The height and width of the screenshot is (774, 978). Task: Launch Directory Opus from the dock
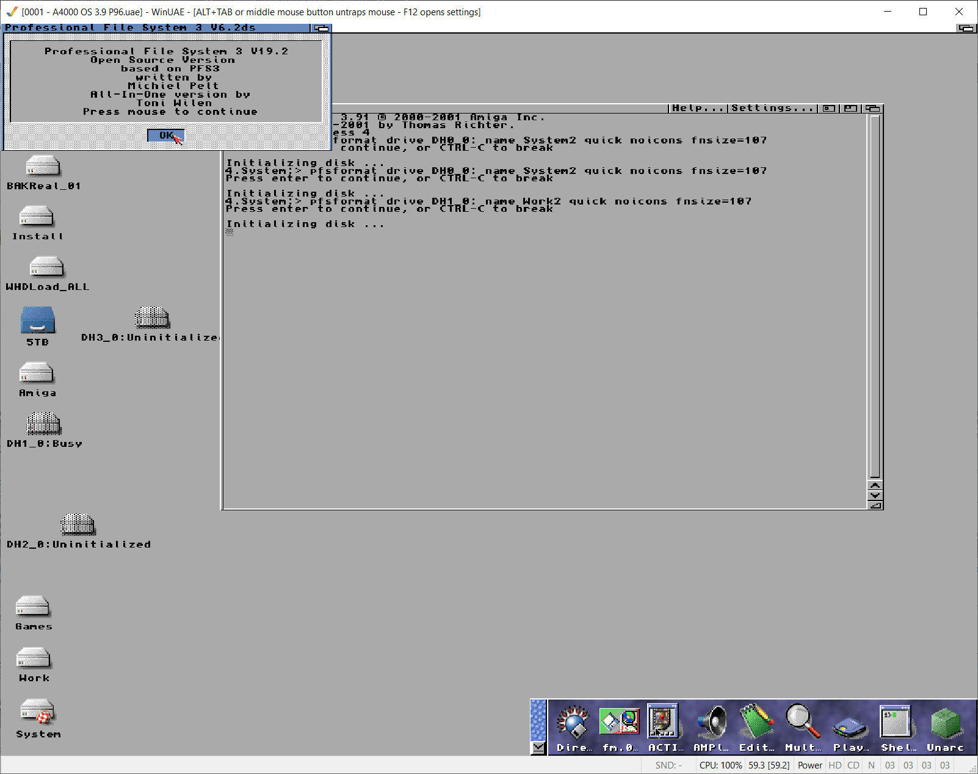(573, 727)
